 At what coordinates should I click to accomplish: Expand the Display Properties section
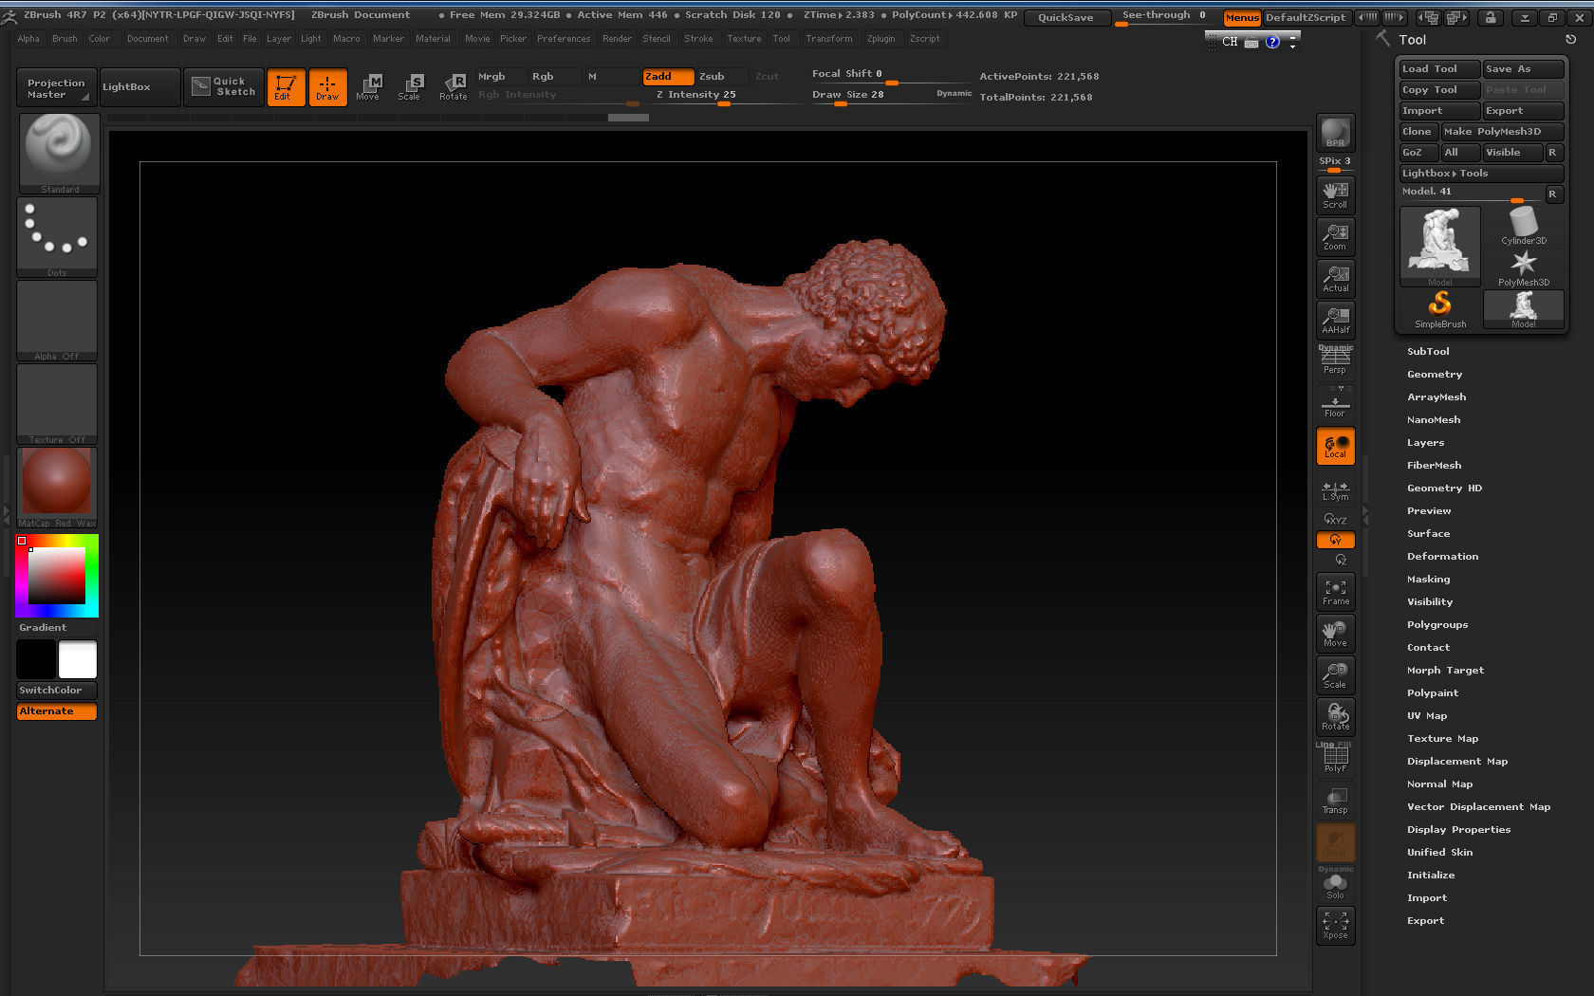(x=1458, y=829)
